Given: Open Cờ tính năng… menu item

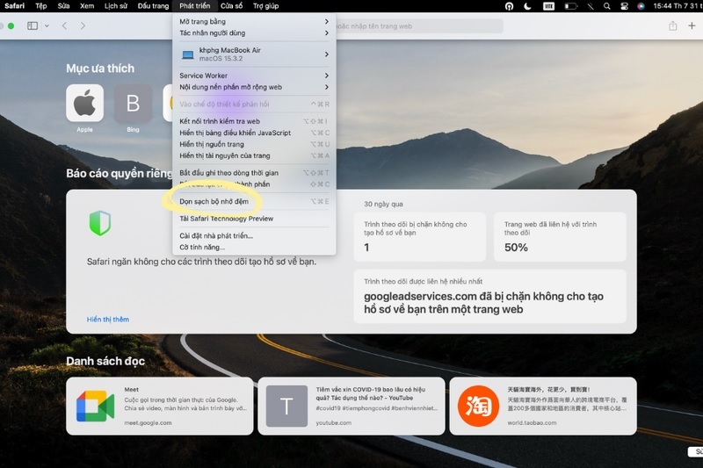Looking at the screenshot, I should (x=254, y=248).
